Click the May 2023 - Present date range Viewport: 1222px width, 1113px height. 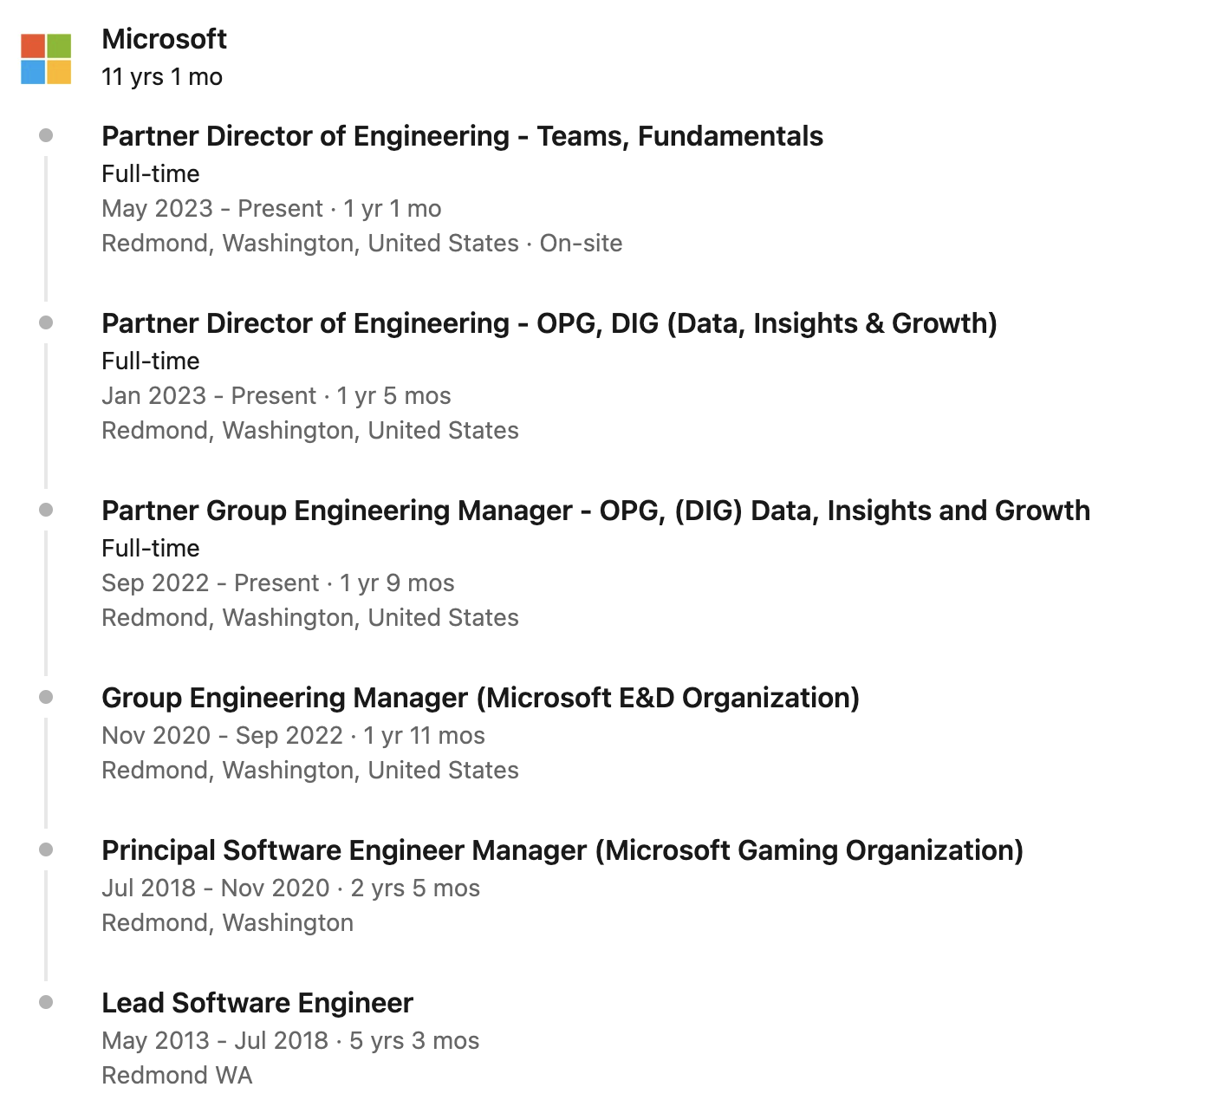212,209
